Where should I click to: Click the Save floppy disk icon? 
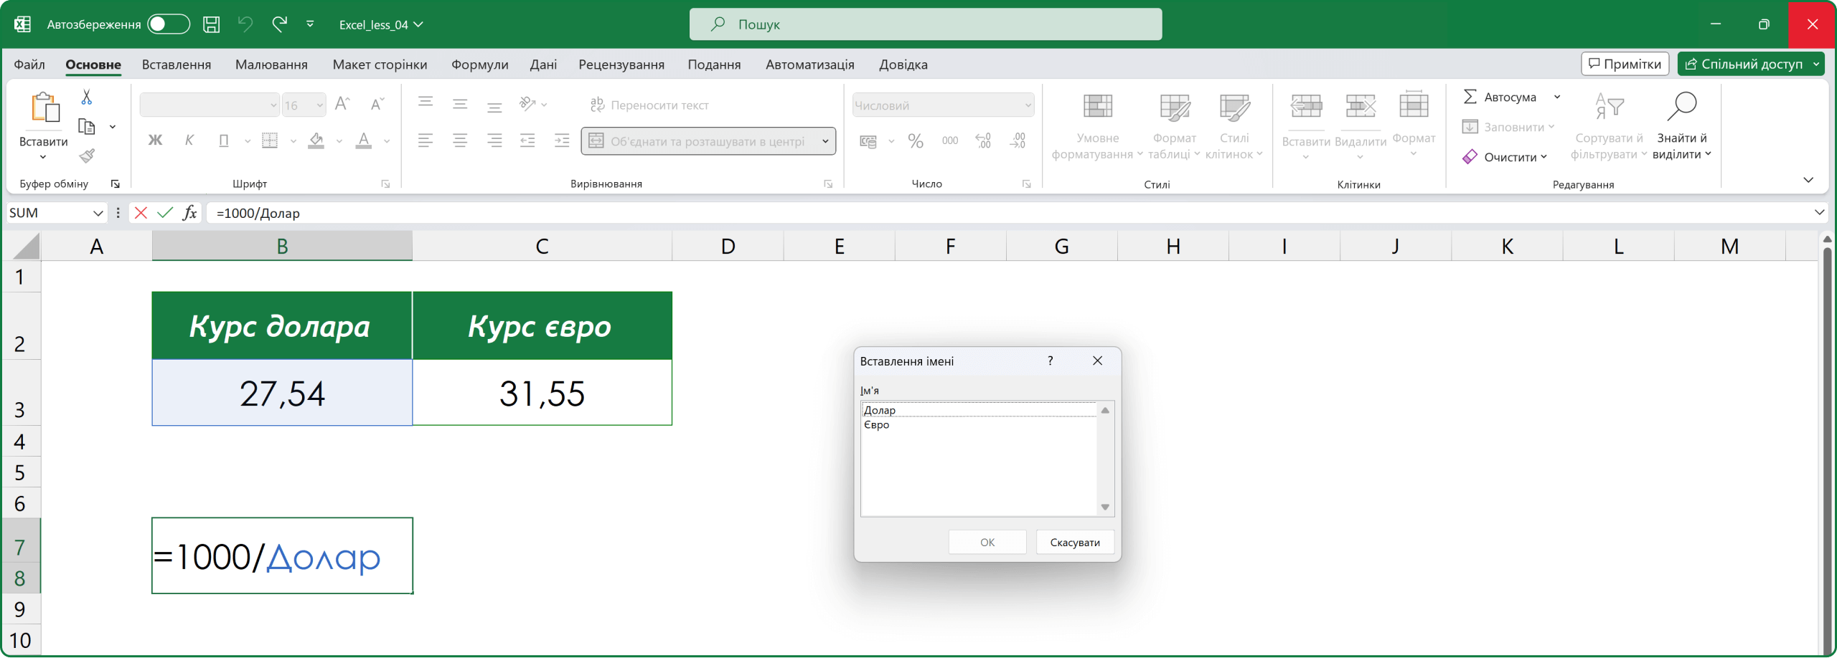(211, 24)
